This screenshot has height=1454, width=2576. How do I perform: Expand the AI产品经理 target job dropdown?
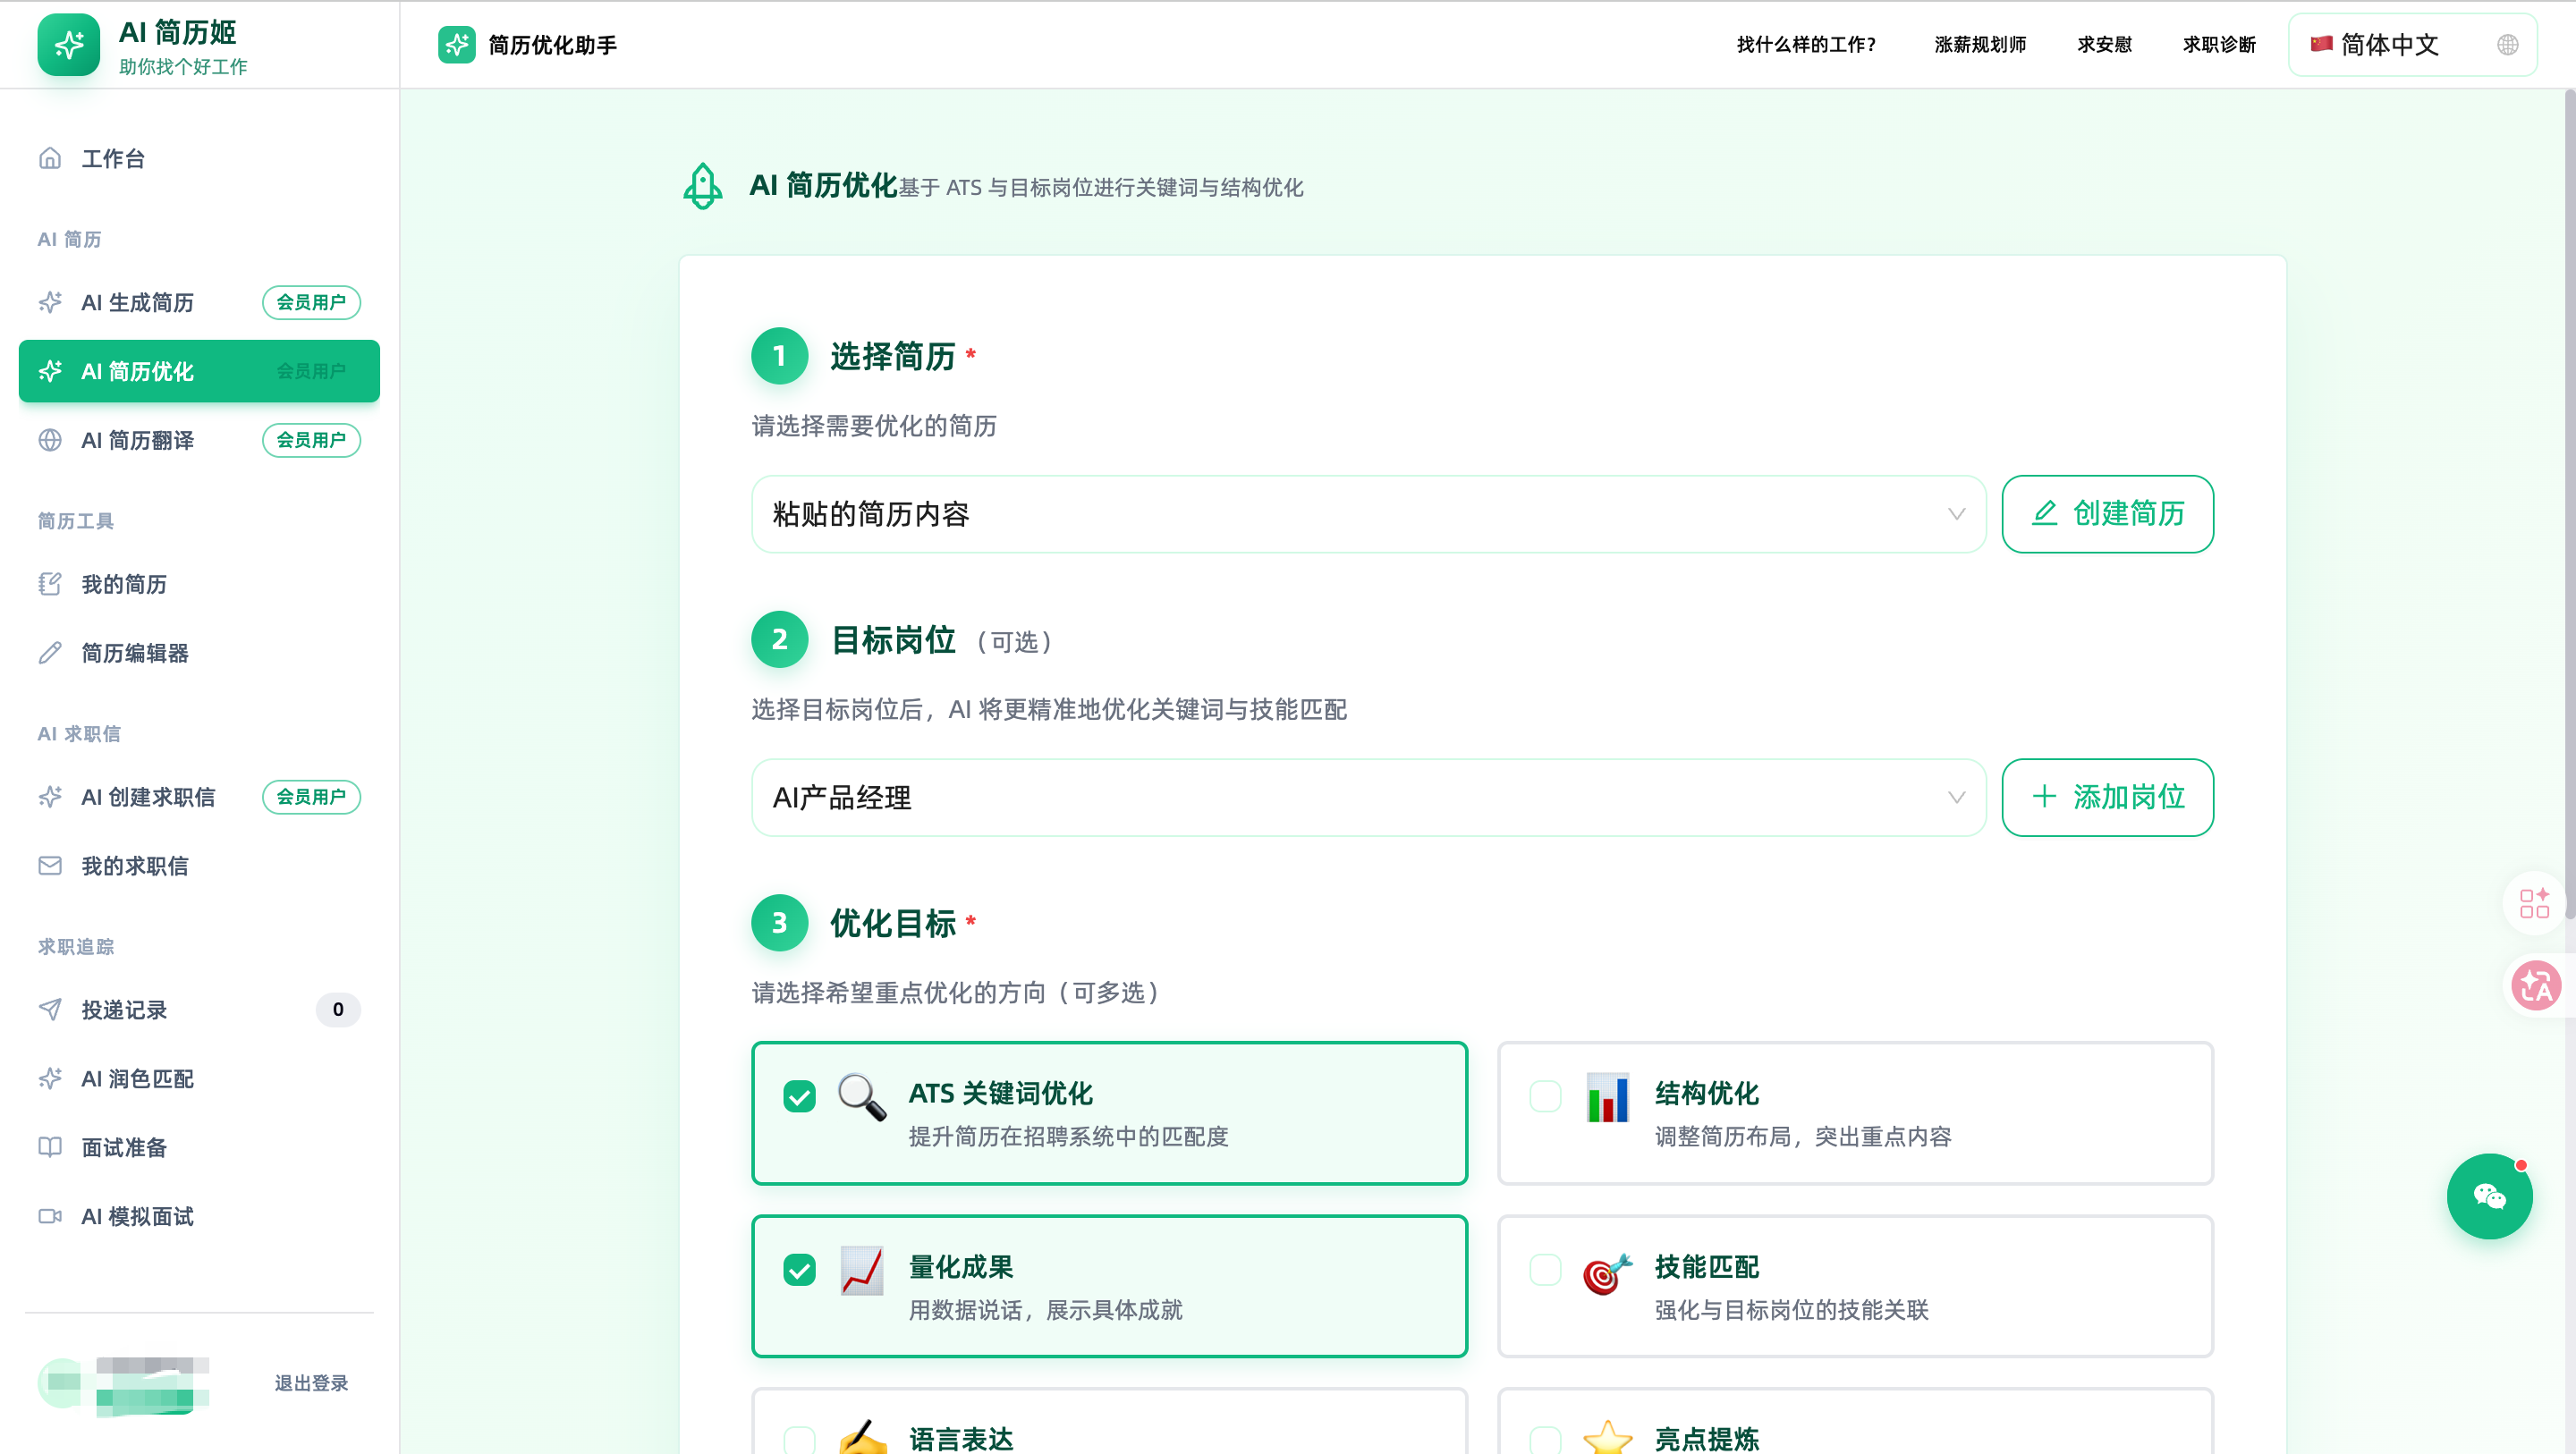1368,797
